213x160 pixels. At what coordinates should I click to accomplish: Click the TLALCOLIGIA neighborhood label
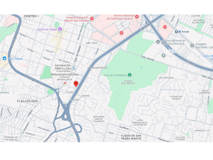(x=27, y=101)
